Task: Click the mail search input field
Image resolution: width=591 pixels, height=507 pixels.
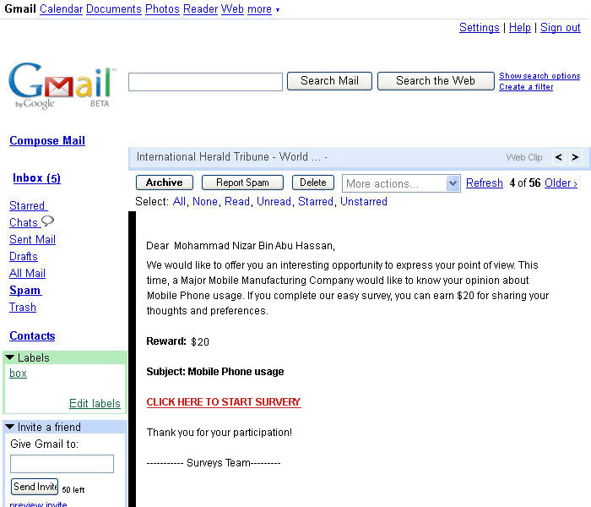Action: (x=205, y=82)
